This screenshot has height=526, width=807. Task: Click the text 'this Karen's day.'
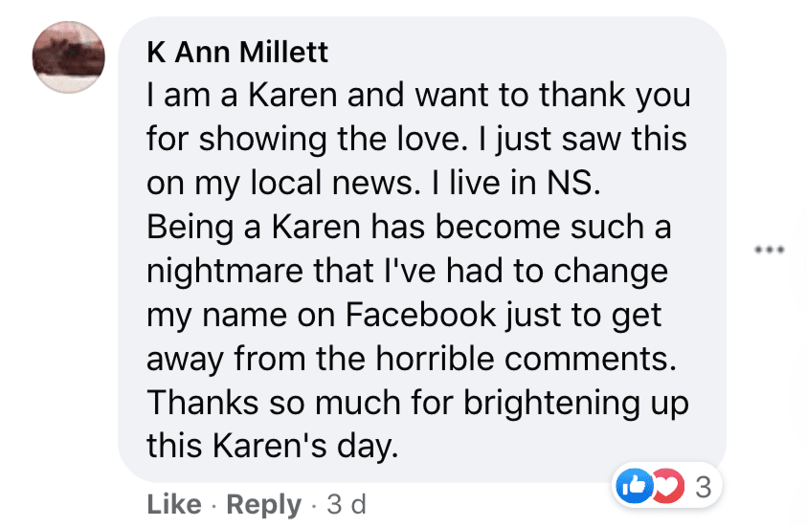273,446
